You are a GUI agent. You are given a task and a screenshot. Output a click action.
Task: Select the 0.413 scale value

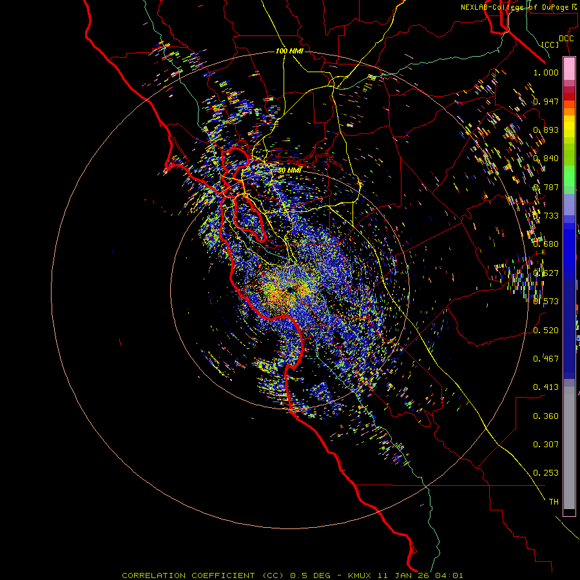(x=546, y=387)
